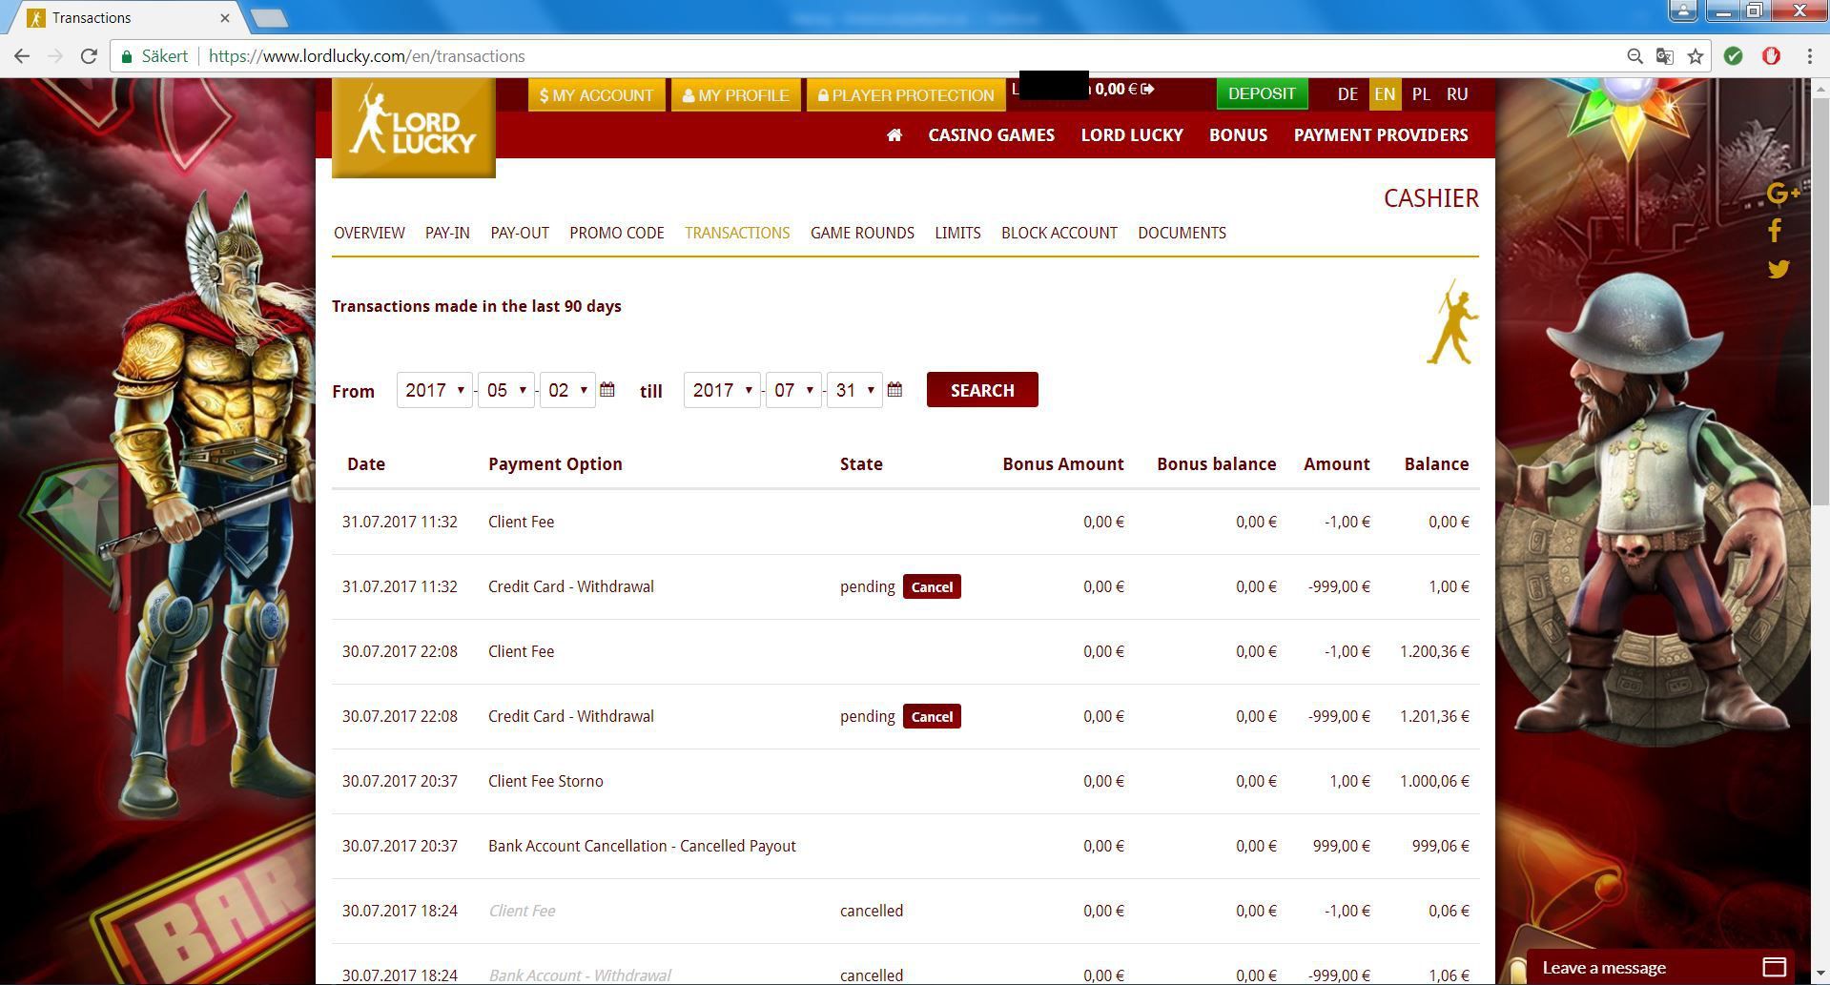Click the Bonus balance column header

[x=1217, y=464]
